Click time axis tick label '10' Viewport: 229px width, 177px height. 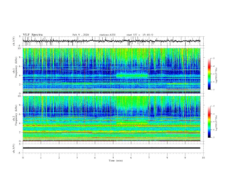tap(203, 158)
